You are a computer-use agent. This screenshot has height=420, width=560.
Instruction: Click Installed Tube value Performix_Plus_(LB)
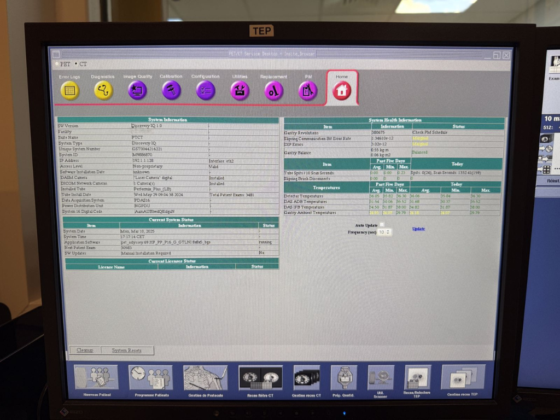[x=152, y=189]
